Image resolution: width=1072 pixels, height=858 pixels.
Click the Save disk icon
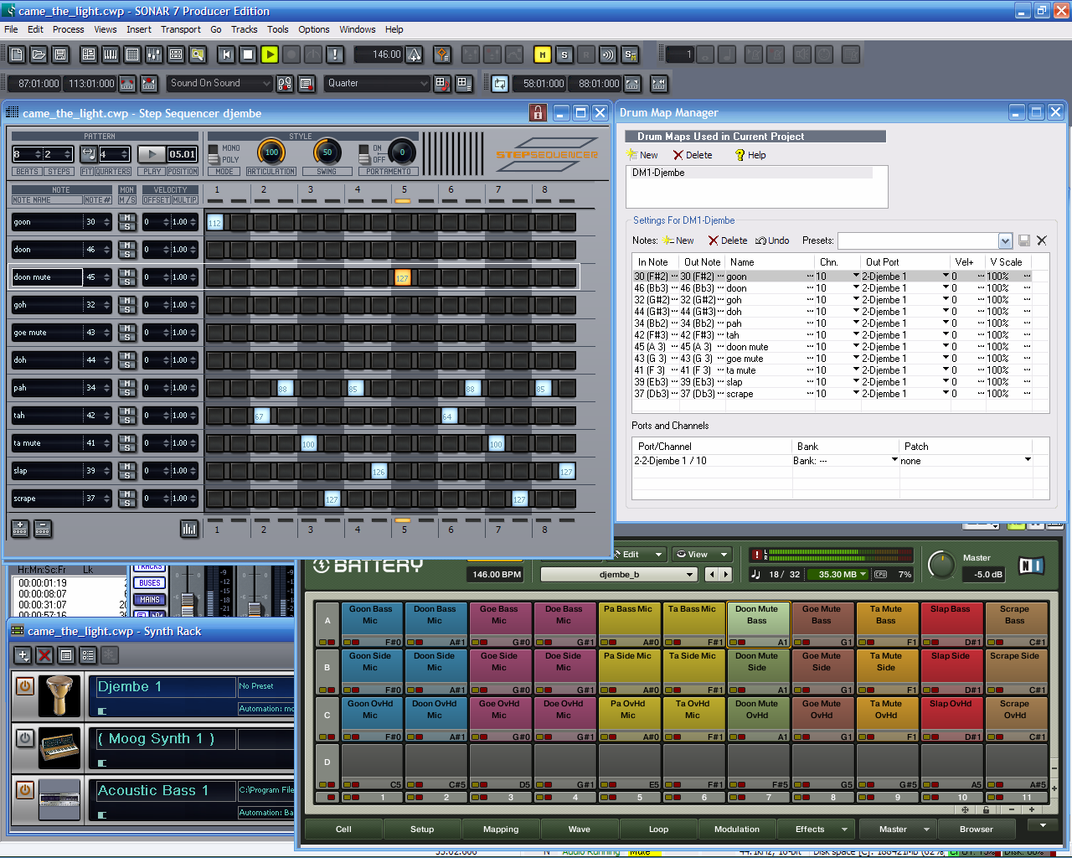point(60,54)
